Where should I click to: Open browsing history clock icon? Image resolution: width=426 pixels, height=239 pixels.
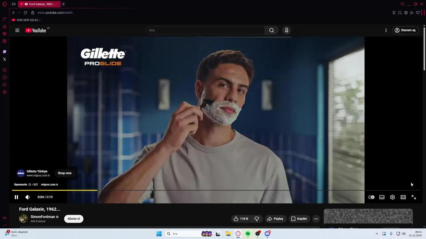[x=5, y=77]
